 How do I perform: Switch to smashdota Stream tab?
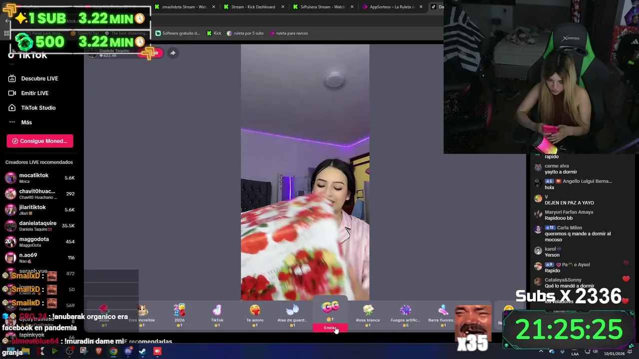pyautogui.click(x=184, y=7)
